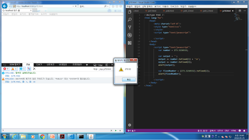This screenshot has width=249, height=140.
Task: Open the Debug view in VS Code
Action: pyautogui.click(x=130, y=35)
